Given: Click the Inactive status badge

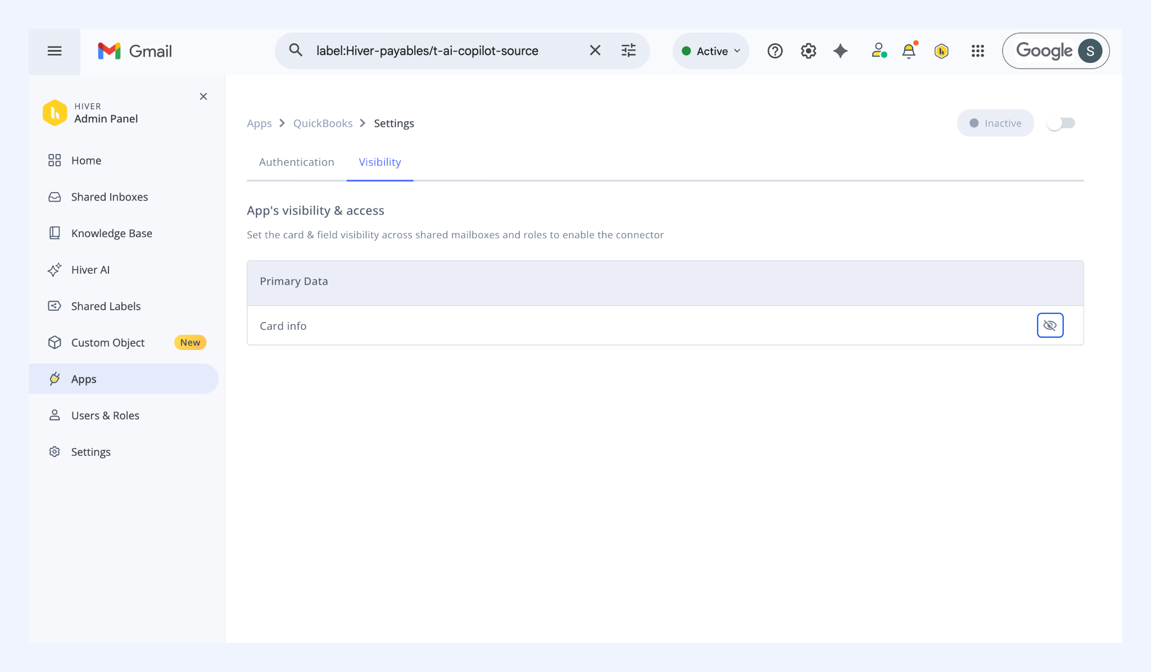Looking at the screenshot, I should pos(995,123).
